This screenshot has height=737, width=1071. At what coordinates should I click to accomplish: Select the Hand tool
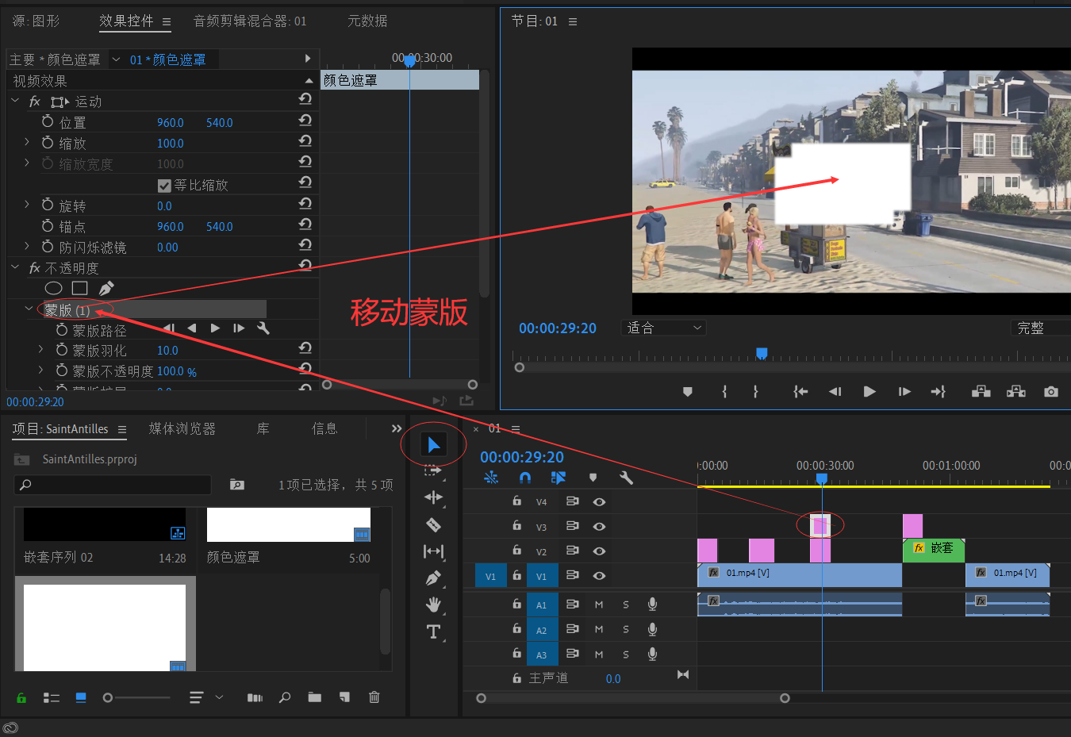click(433, 605)
